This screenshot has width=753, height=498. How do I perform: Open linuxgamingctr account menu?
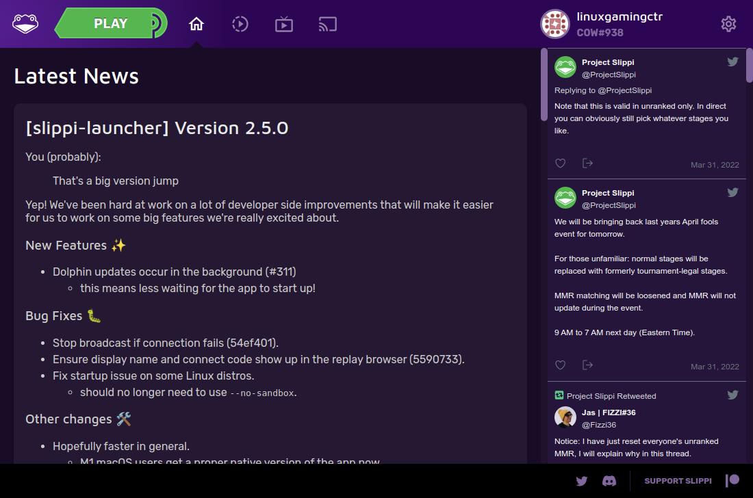620,17
